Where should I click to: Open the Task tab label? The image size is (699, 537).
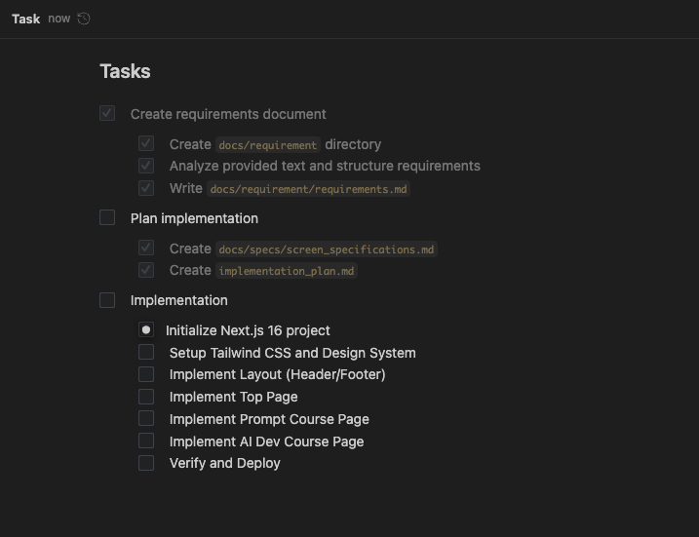pos(26,19)
